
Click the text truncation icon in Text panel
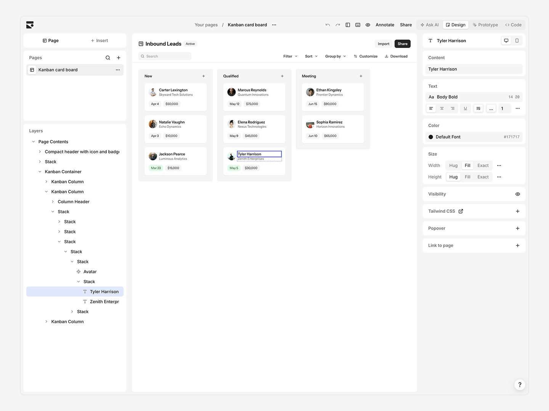(x=478, y=108)
